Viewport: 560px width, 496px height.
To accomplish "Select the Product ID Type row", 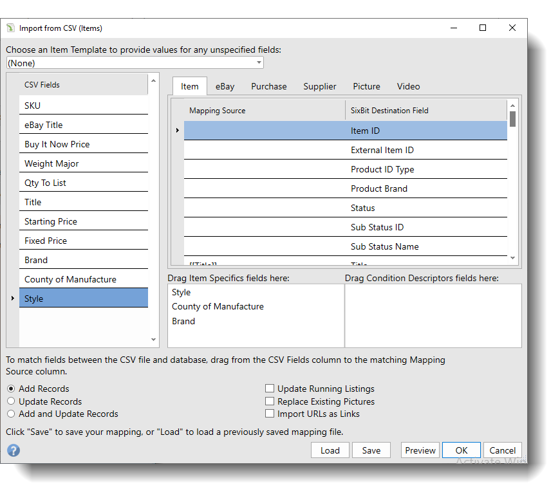I will tap(346, 169).
